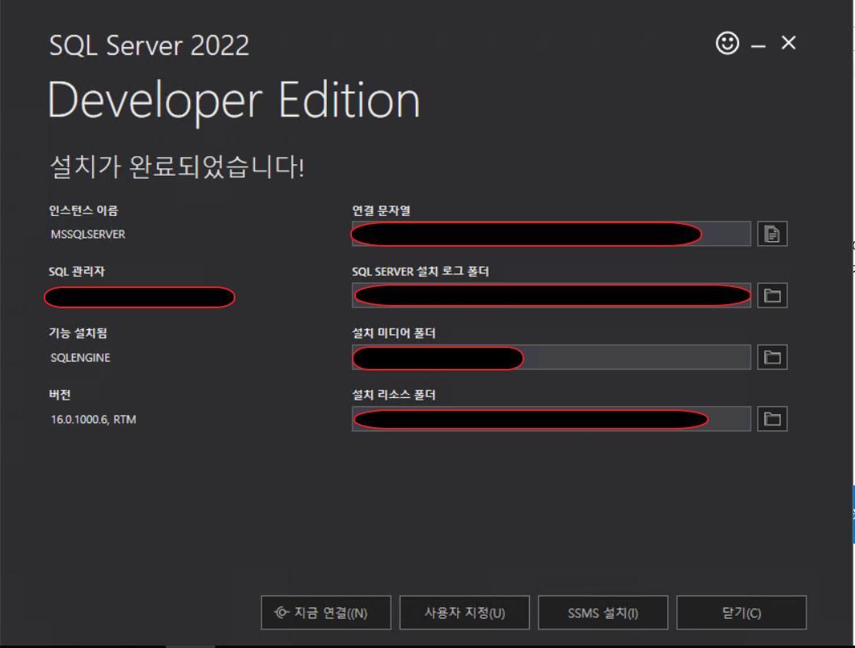855x648 pixels.
Task: Open the 설치 리소스 폴더 with the folder icon
Action: coord(772,419)
